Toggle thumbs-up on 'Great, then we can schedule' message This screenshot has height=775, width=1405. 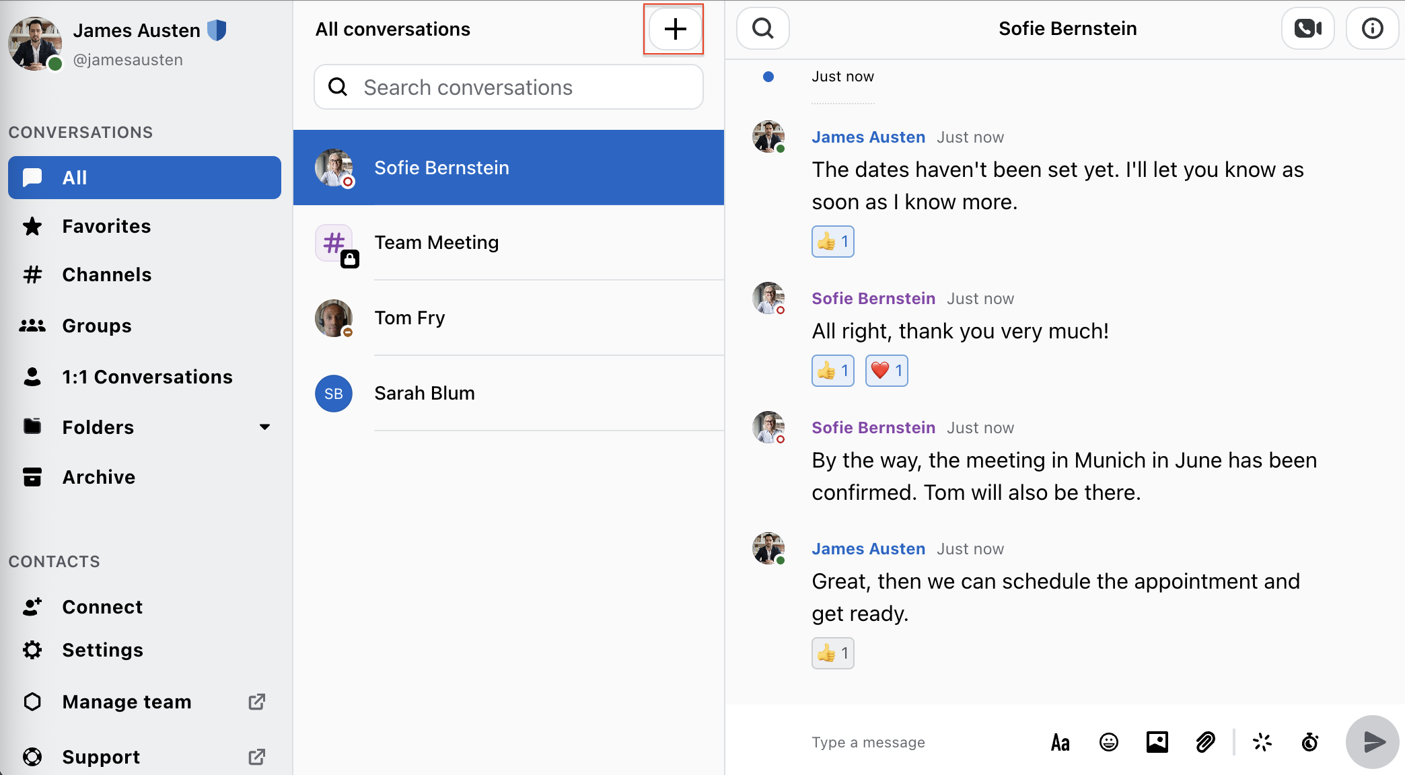coord(833,653)
